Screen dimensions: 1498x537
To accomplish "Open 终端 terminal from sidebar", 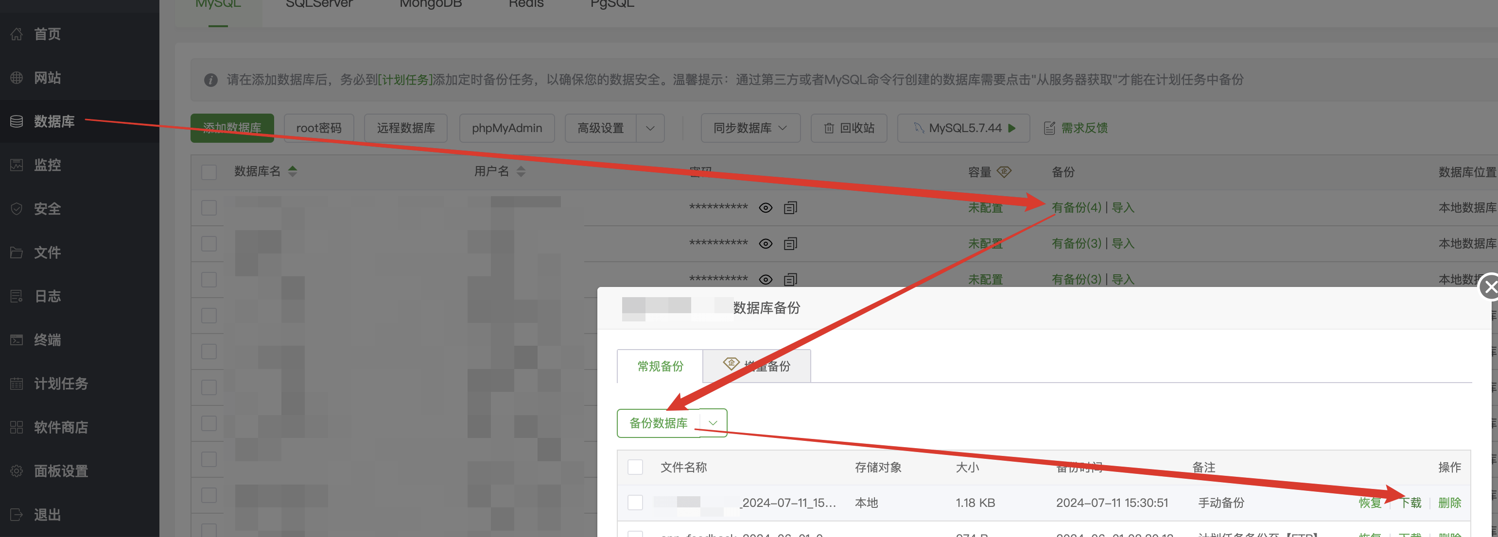I will [x=47, y=340].
